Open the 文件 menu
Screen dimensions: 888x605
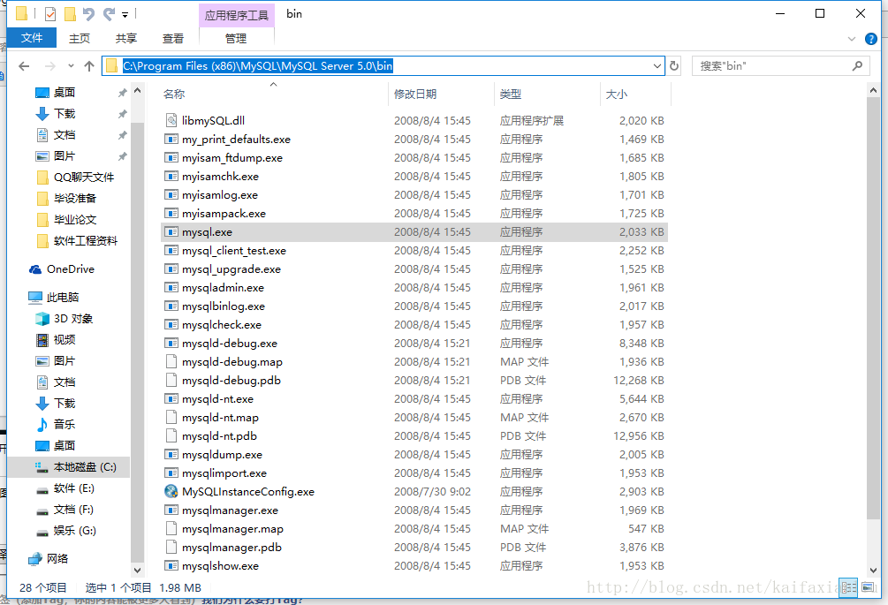pos(32,38)
